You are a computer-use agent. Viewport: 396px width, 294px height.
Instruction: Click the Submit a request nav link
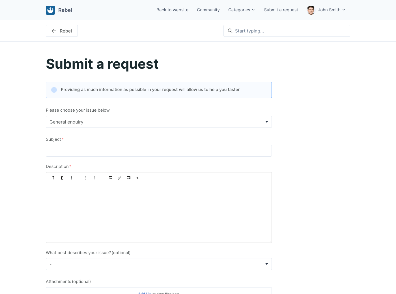point(281,10)
